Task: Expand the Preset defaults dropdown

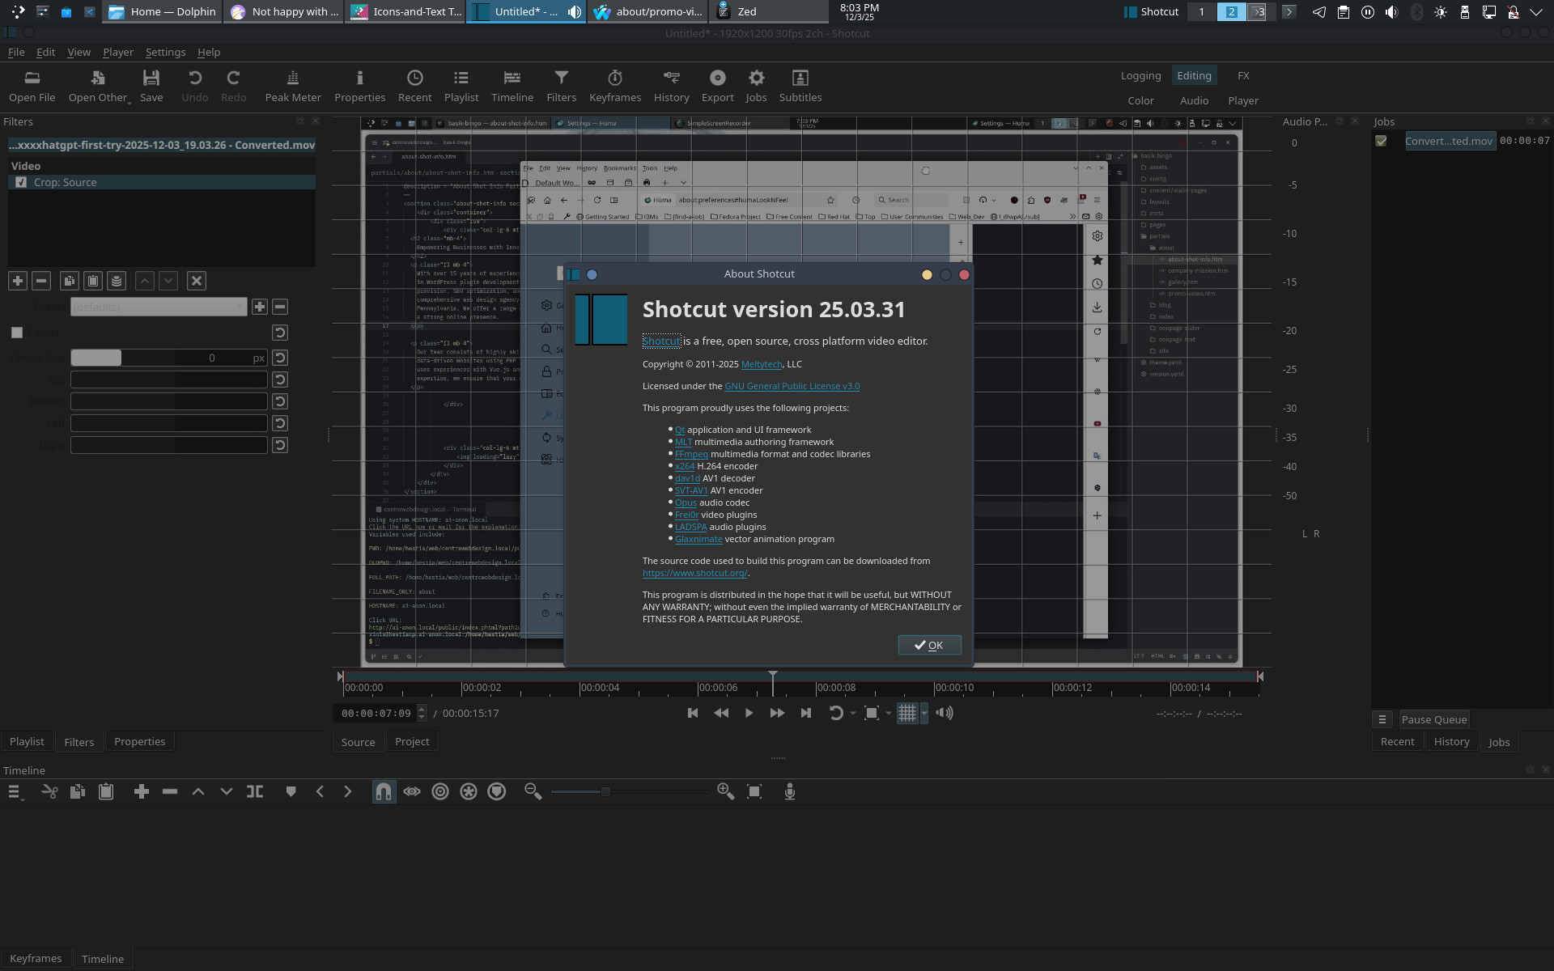Action: pos(159,307)
